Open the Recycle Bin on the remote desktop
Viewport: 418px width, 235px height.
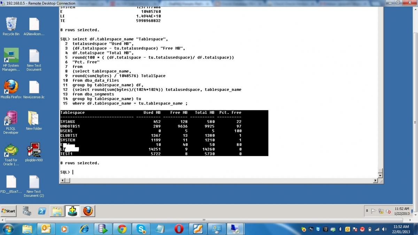click(x=11, y=24)
